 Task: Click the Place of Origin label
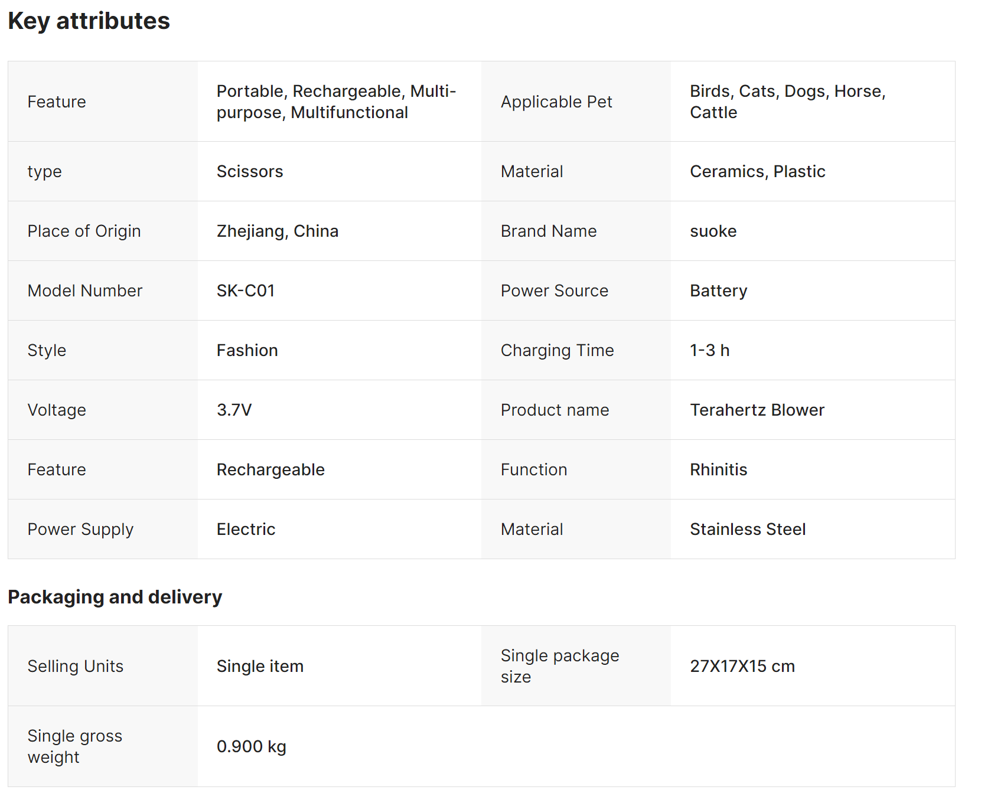click(x=84, y=231)
